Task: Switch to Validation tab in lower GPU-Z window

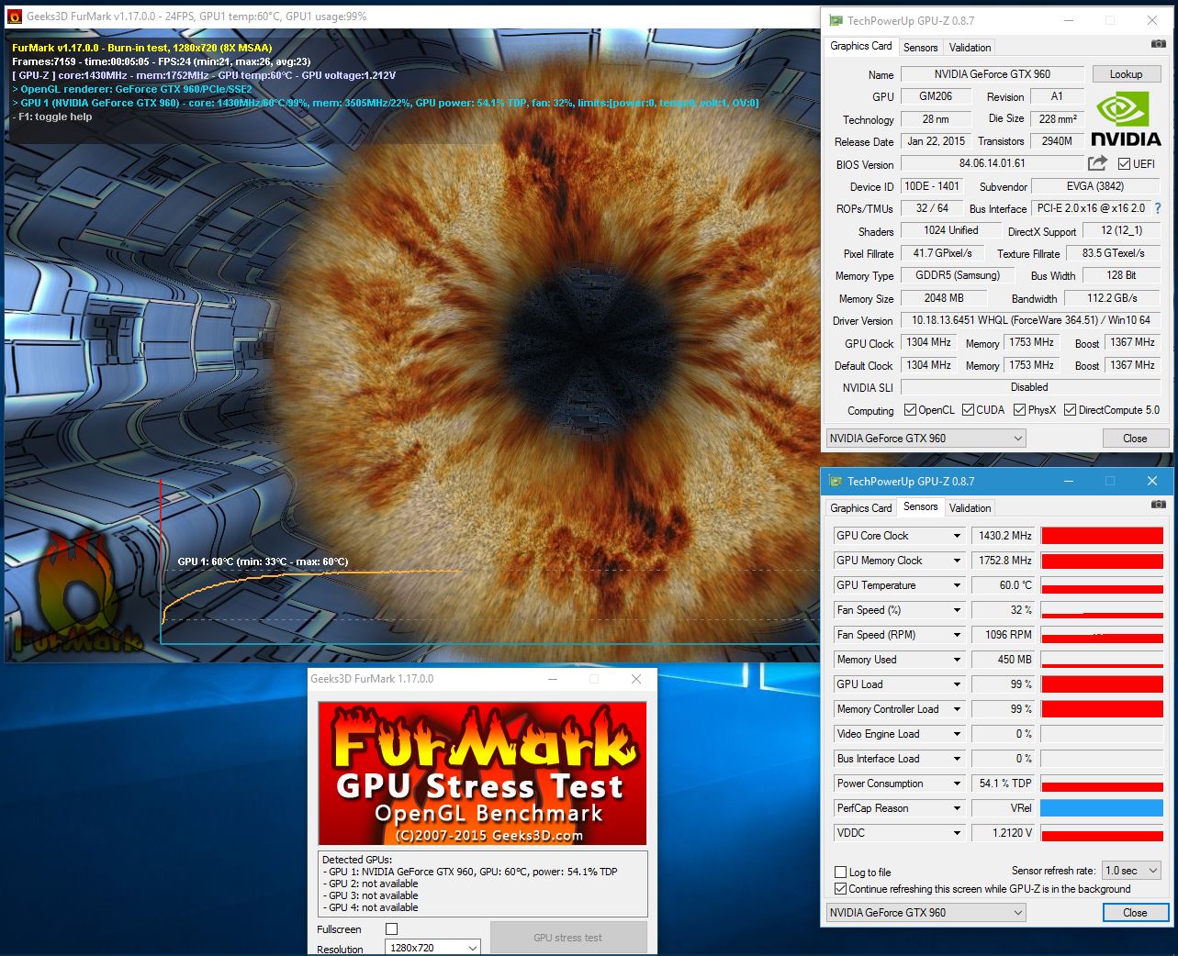Action: click(970, 508)
